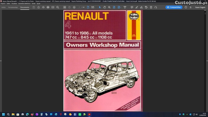Open WhatsApp from the taskbar

(80, 114)
